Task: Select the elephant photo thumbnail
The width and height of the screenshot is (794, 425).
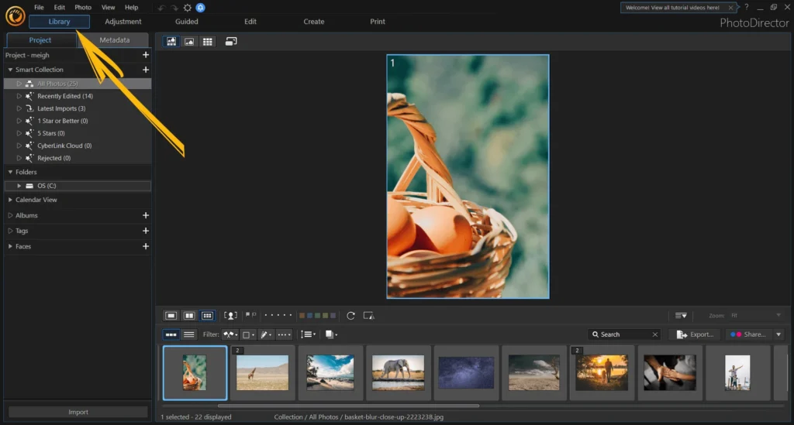Action: tap(398, 372)
